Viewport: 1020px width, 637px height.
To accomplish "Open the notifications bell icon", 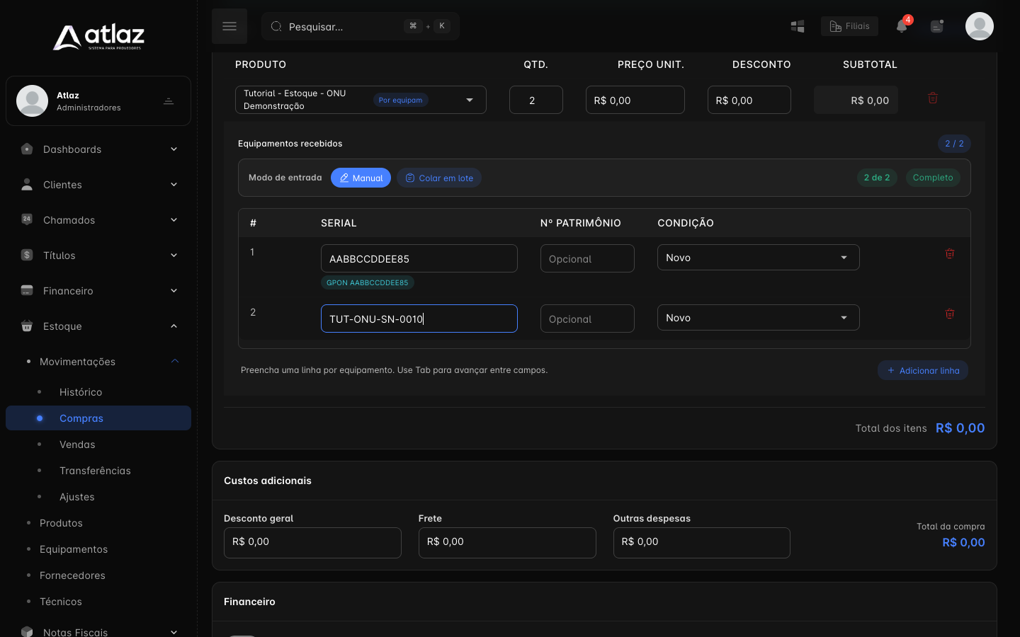I will click(x=901, y=26).
